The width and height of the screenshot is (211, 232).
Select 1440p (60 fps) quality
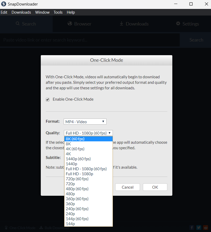click(88, 159)
